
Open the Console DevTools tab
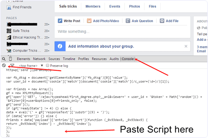point(127,59)
